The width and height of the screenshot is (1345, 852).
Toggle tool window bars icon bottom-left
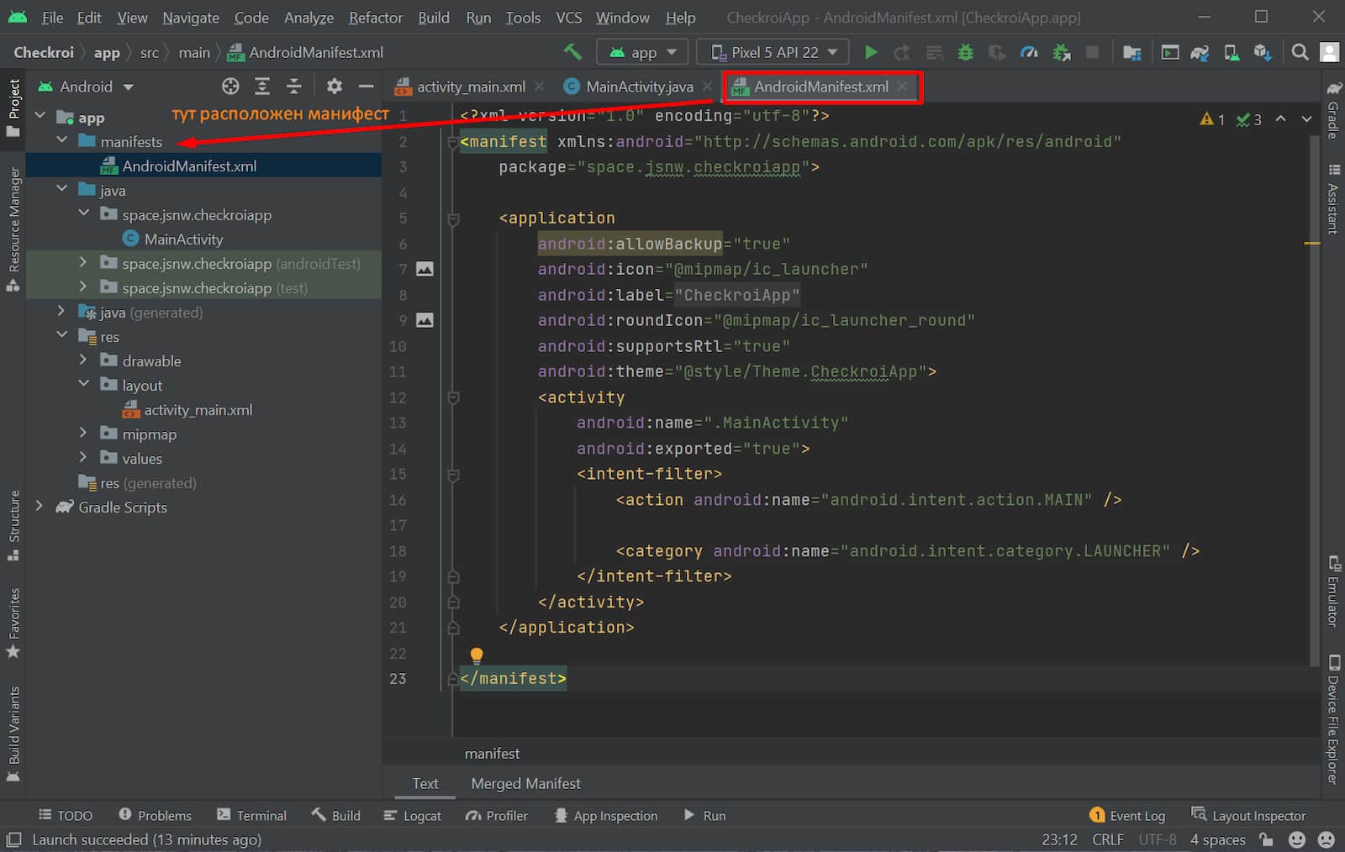13,839
